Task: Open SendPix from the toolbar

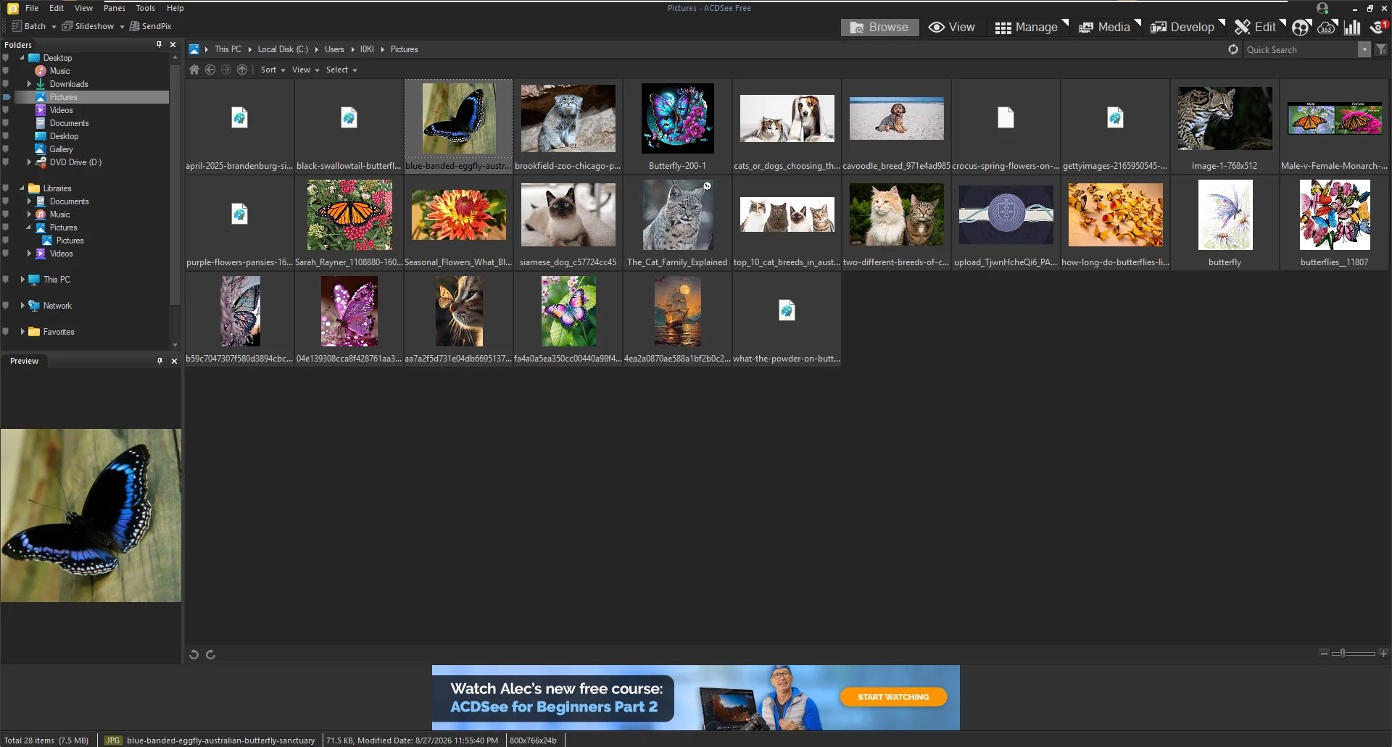Action: click(150, 26)
